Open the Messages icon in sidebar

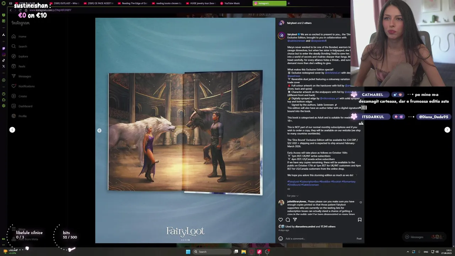[x=14, y=76]
